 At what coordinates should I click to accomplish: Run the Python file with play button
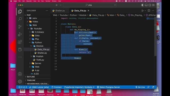(142, 11)
